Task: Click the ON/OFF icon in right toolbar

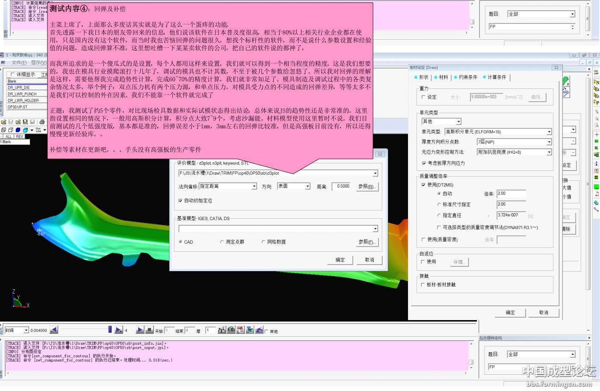Action: (596, 72)
